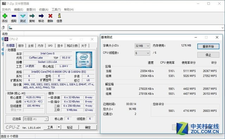Click the Coffee Lake code name value
The image size is (225, 139).
36,58
